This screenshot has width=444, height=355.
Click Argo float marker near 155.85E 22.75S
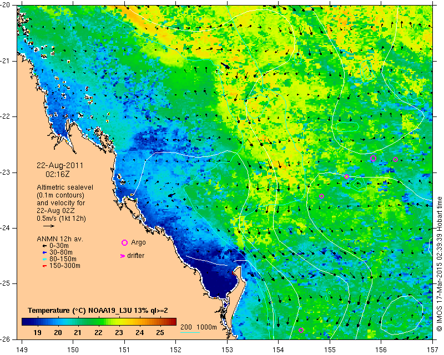click(x=373, y=158)
